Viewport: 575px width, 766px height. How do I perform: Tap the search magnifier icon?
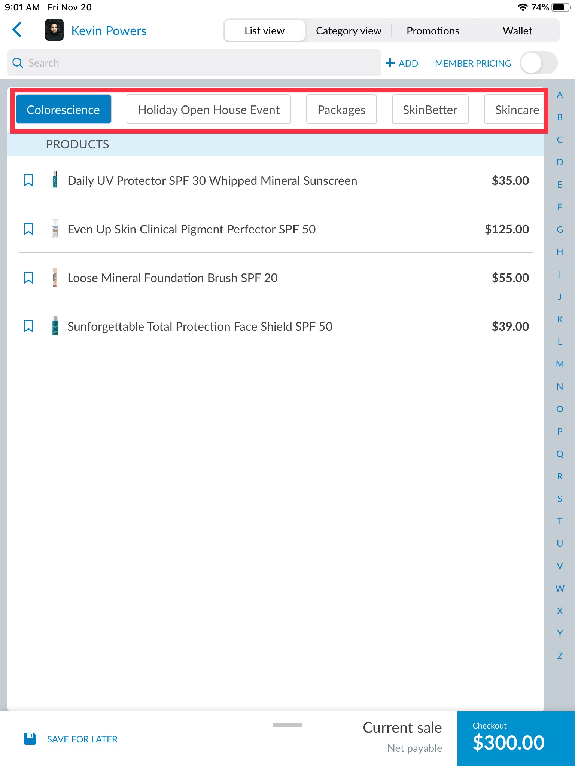point(18,63)
